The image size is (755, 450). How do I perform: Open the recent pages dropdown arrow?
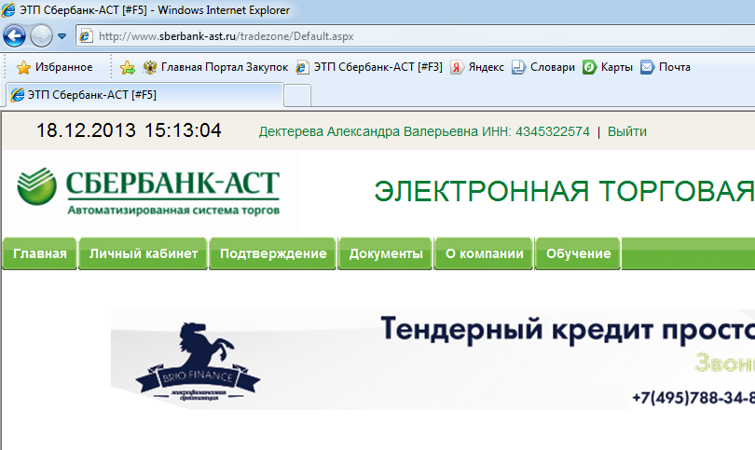(x=62, y=36)
